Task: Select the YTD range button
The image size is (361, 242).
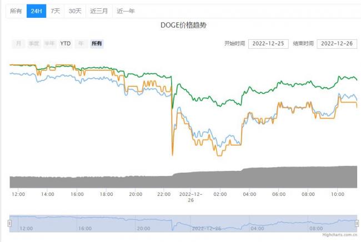Action: point(66,43)
